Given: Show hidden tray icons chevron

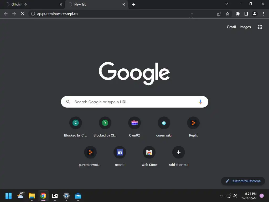Looking at the screenshot, I should pyautogui.click(x=221, y=196).
